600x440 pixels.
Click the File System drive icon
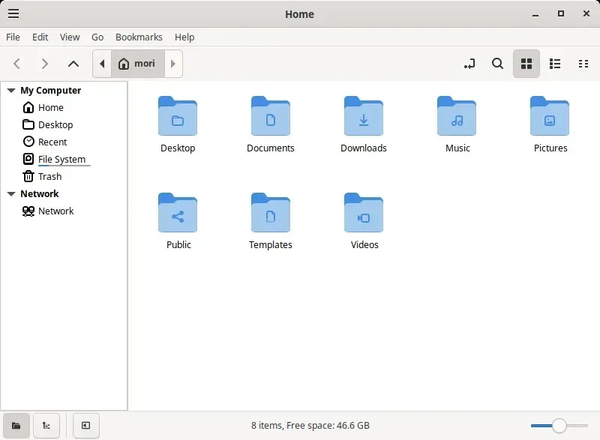[28, 159]
